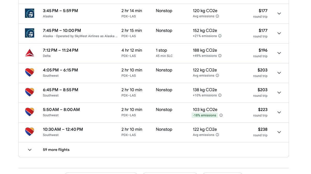Show 59 more flights

(153, 150)
